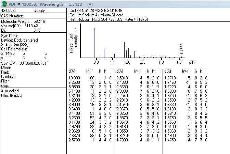Screen dimensions: 230x154
Task: Select the row with d 1.9510
Action: [x=138, y=122]
